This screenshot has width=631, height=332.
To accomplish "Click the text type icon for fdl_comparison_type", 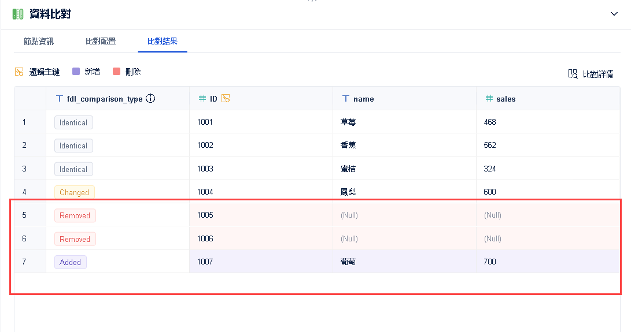I will [59, 99].
